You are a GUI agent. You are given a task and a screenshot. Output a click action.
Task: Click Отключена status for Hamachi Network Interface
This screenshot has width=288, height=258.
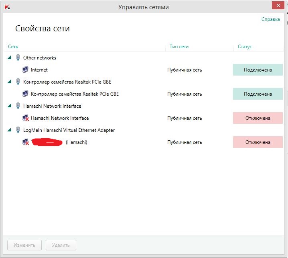pyautogui.click(x=258, y=118)
